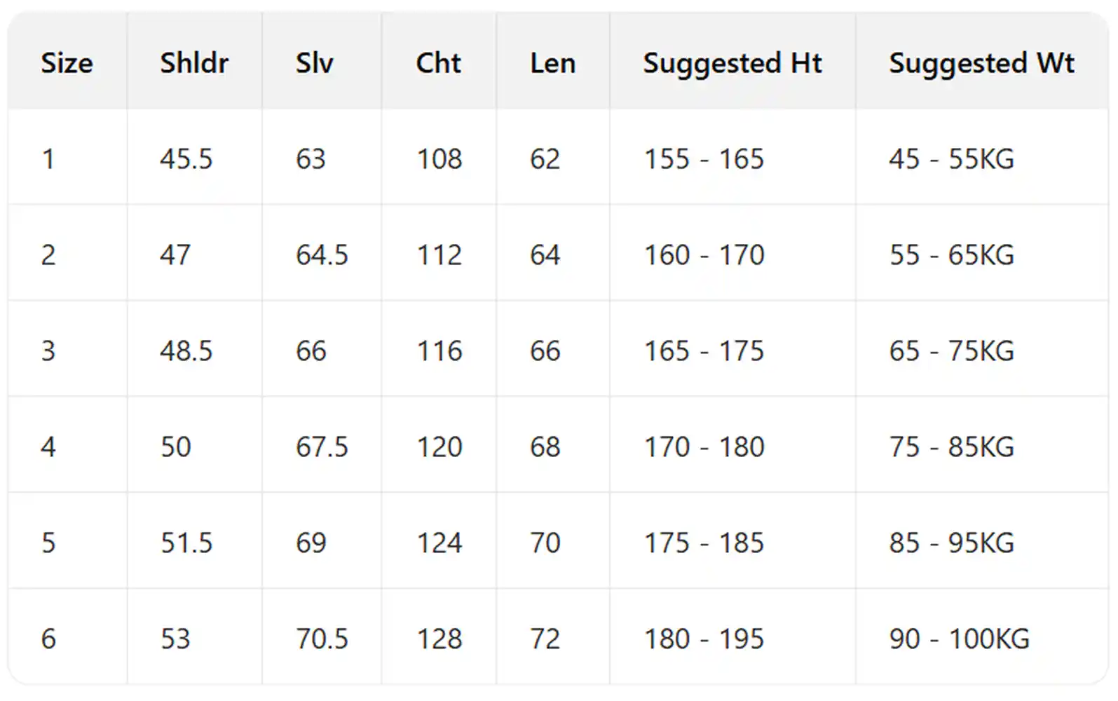1118x701 pixels.
Task: Click the Cht column header
Action: coord(438,63)
